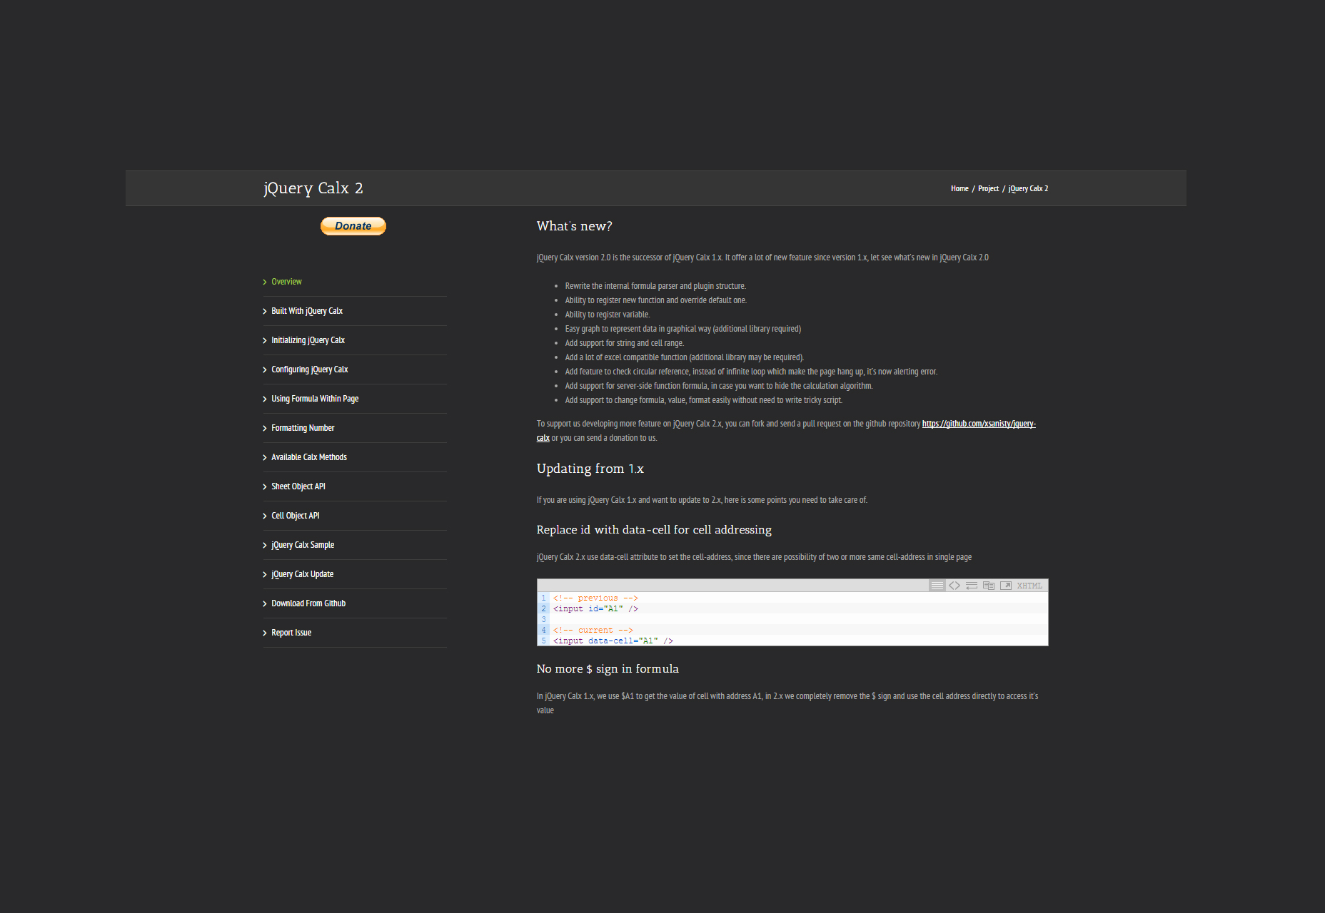Toggle line wrap icon in code toolbar
Viewport: 1325px width, 913px height.
coord(971,586)
